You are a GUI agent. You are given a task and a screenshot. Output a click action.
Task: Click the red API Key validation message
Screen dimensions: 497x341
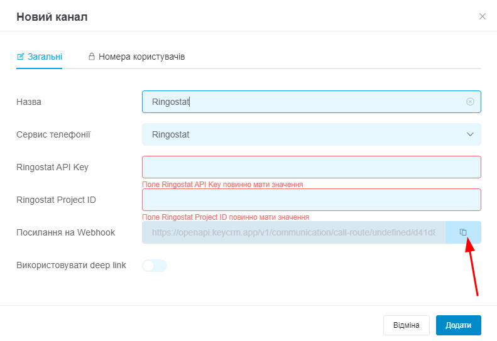[x=222, y=185]
